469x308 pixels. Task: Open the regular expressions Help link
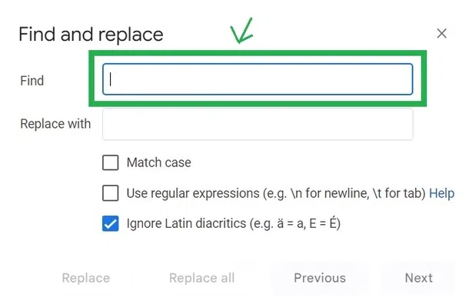click(441, 193)
